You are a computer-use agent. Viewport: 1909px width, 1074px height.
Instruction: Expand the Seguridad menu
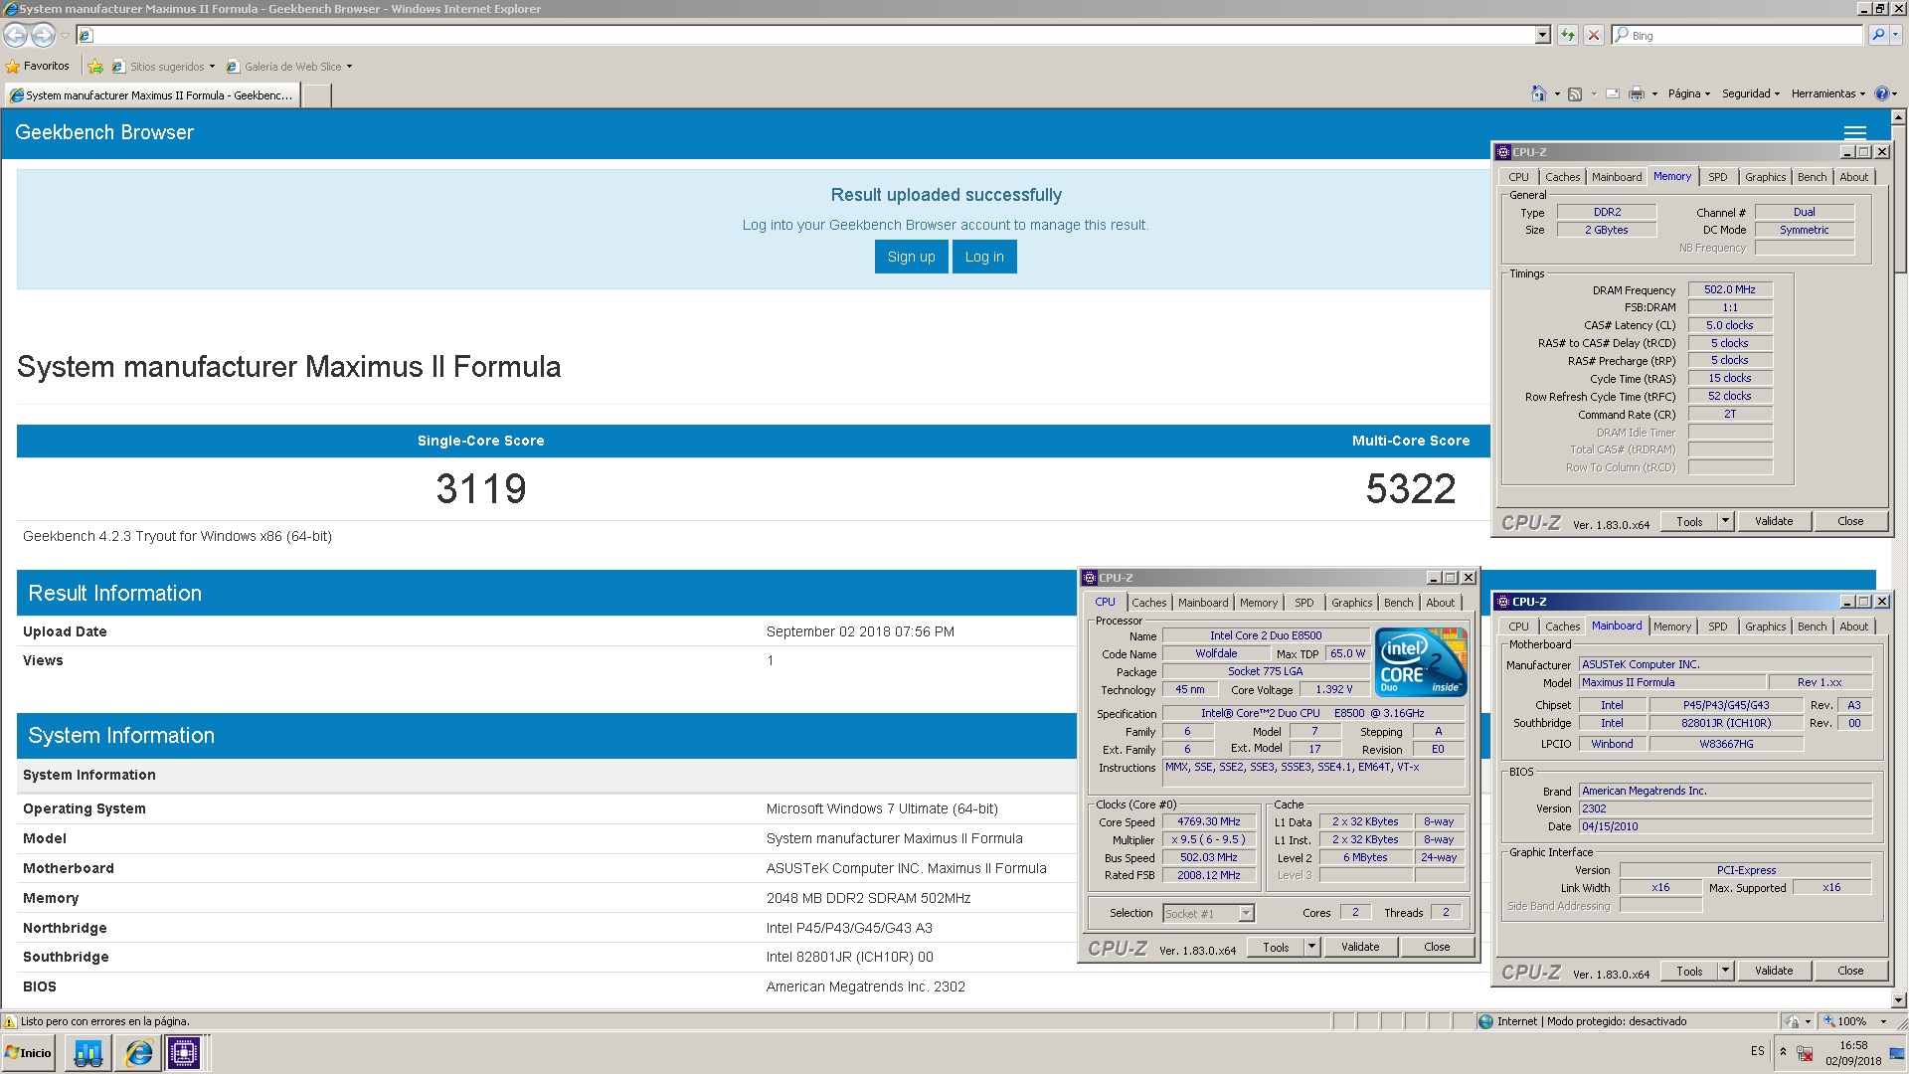point(1751,93)
